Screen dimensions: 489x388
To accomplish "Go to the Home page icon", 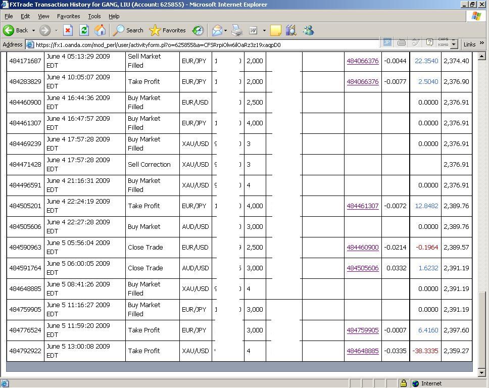I will [x=100, y=30].
